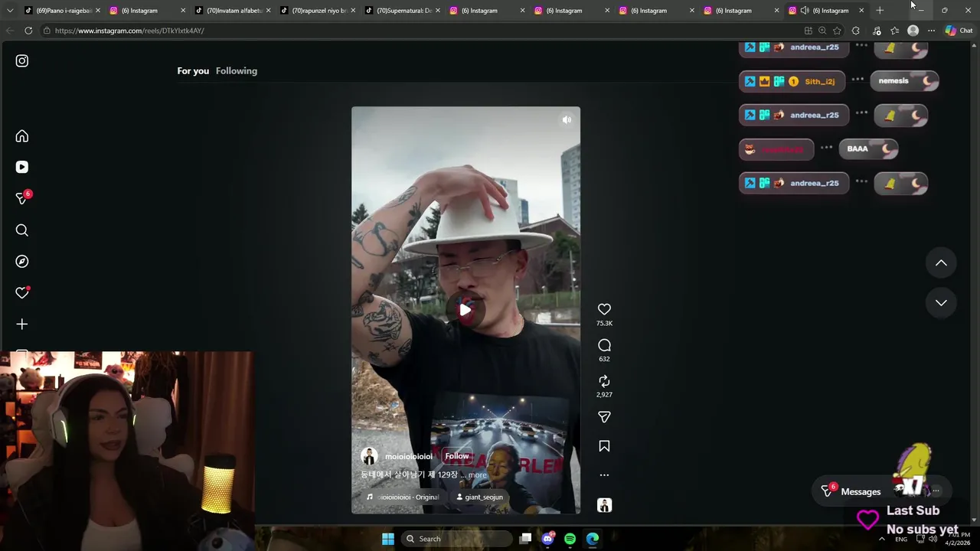Open the reel's comments icon
This screenshot has height=551, width=980.
(604, 345)
